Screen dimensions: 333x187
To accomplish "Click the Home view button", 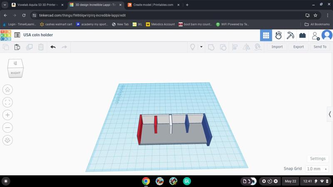I will point(7,90).
